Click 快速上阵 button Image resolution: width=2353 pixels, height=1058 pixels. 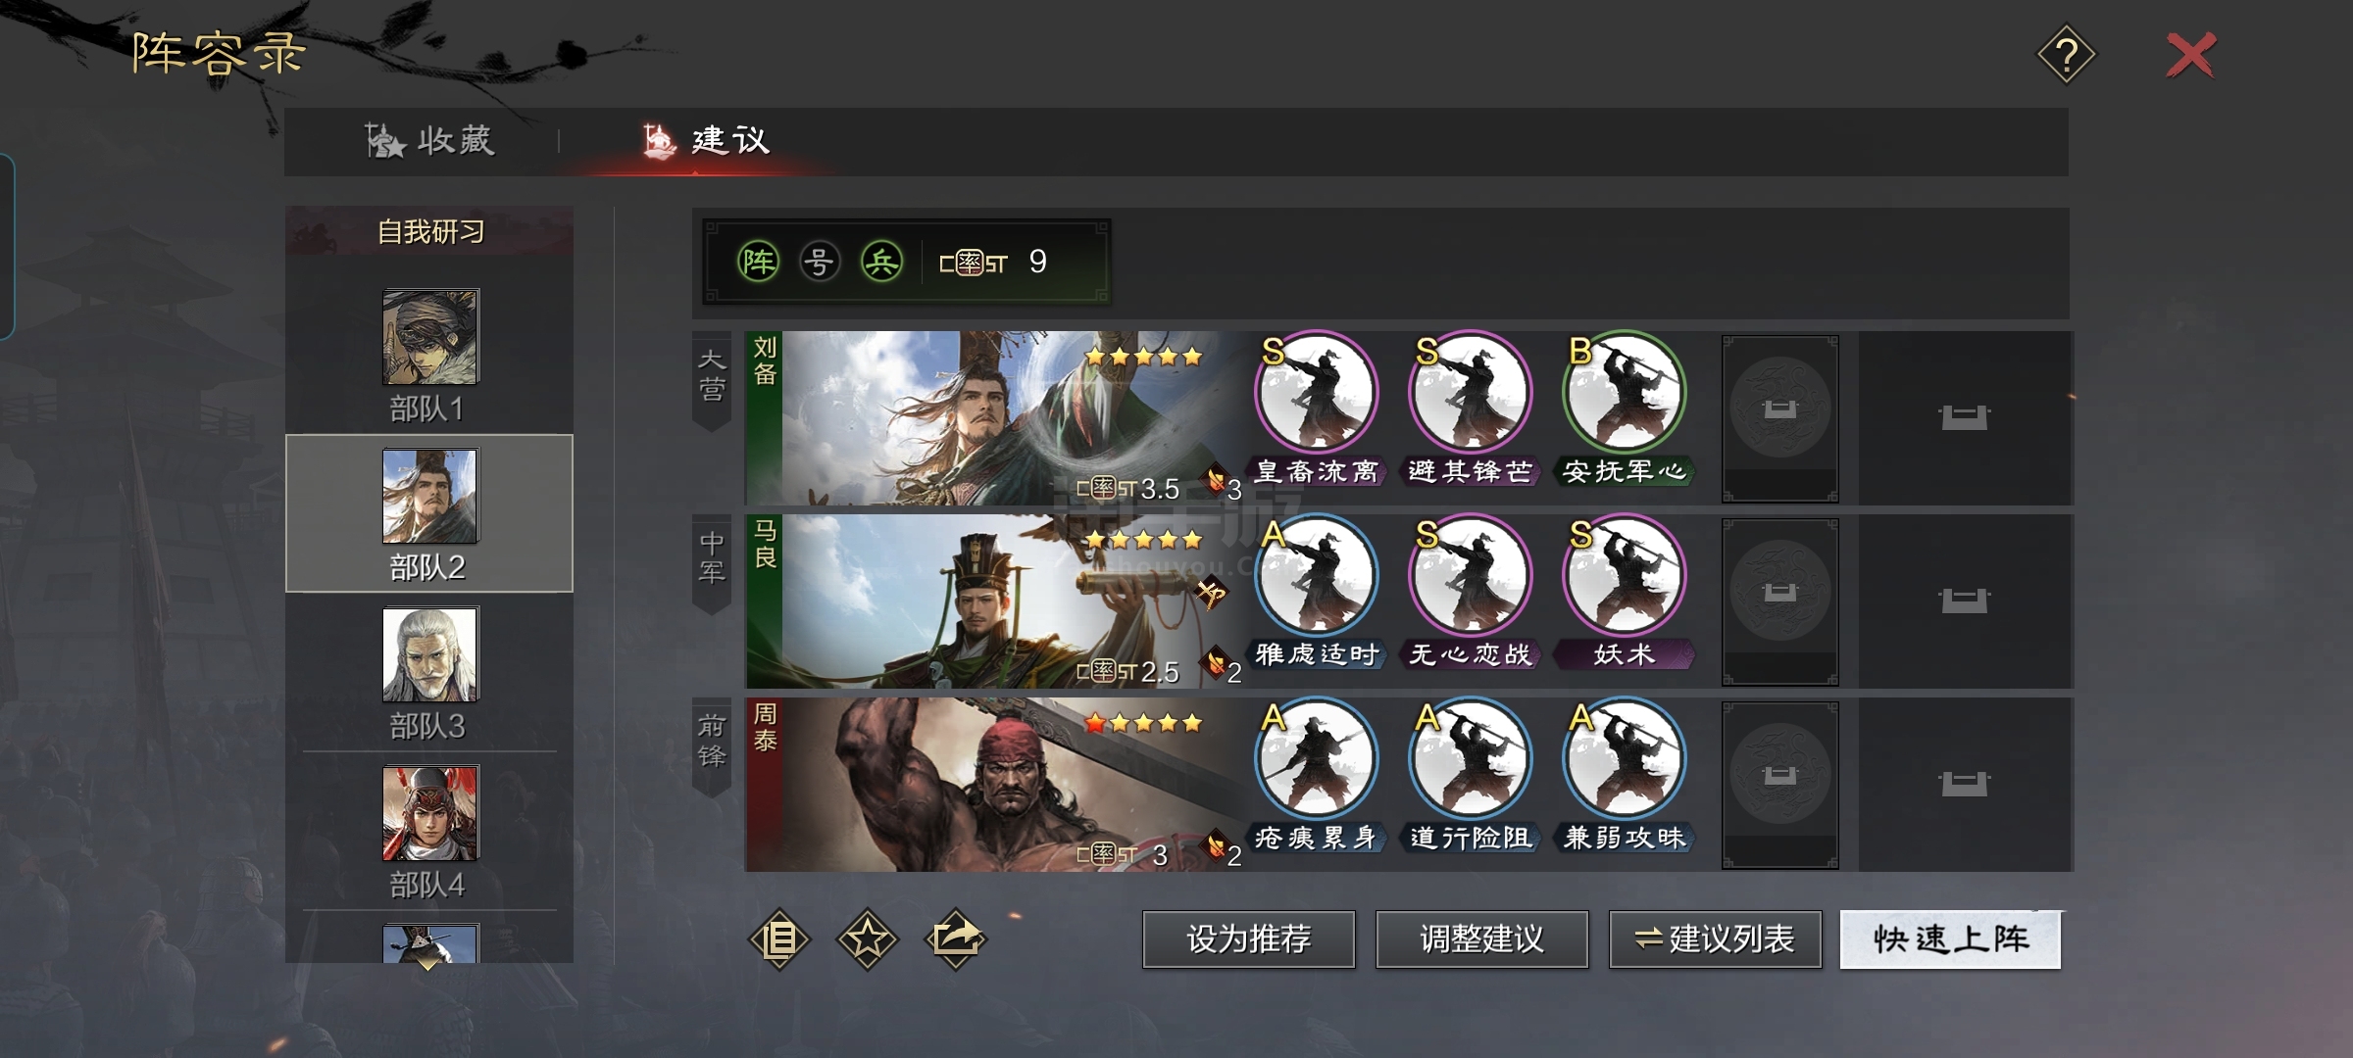[1951, 939]
